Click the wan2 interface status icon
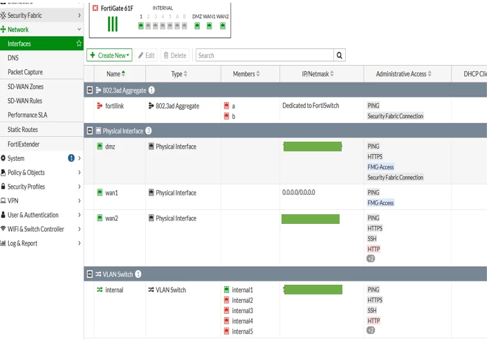 pos(100,218)
